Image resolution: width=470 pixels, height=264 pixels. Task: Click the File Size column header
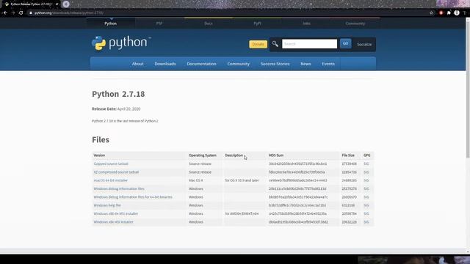click(x=348, y=155)
